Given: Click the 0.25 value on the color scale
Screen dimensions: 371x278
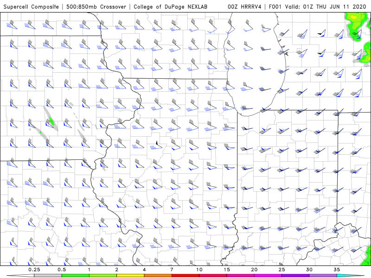Looking at the screenshot, I should click(34, 270).
